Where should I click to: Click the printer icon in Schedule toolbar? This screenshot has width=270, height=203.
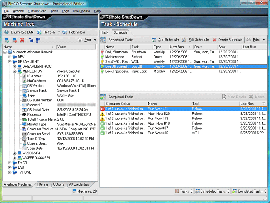[x=248, y=40]
